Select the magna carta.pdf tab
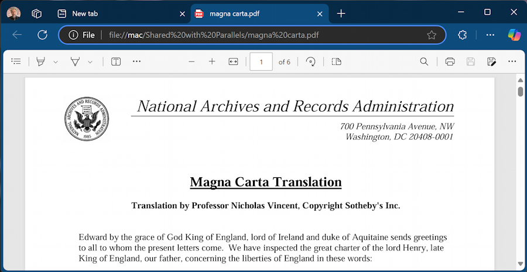The width and height of the screenshot is (527, 272). [259, 14]
